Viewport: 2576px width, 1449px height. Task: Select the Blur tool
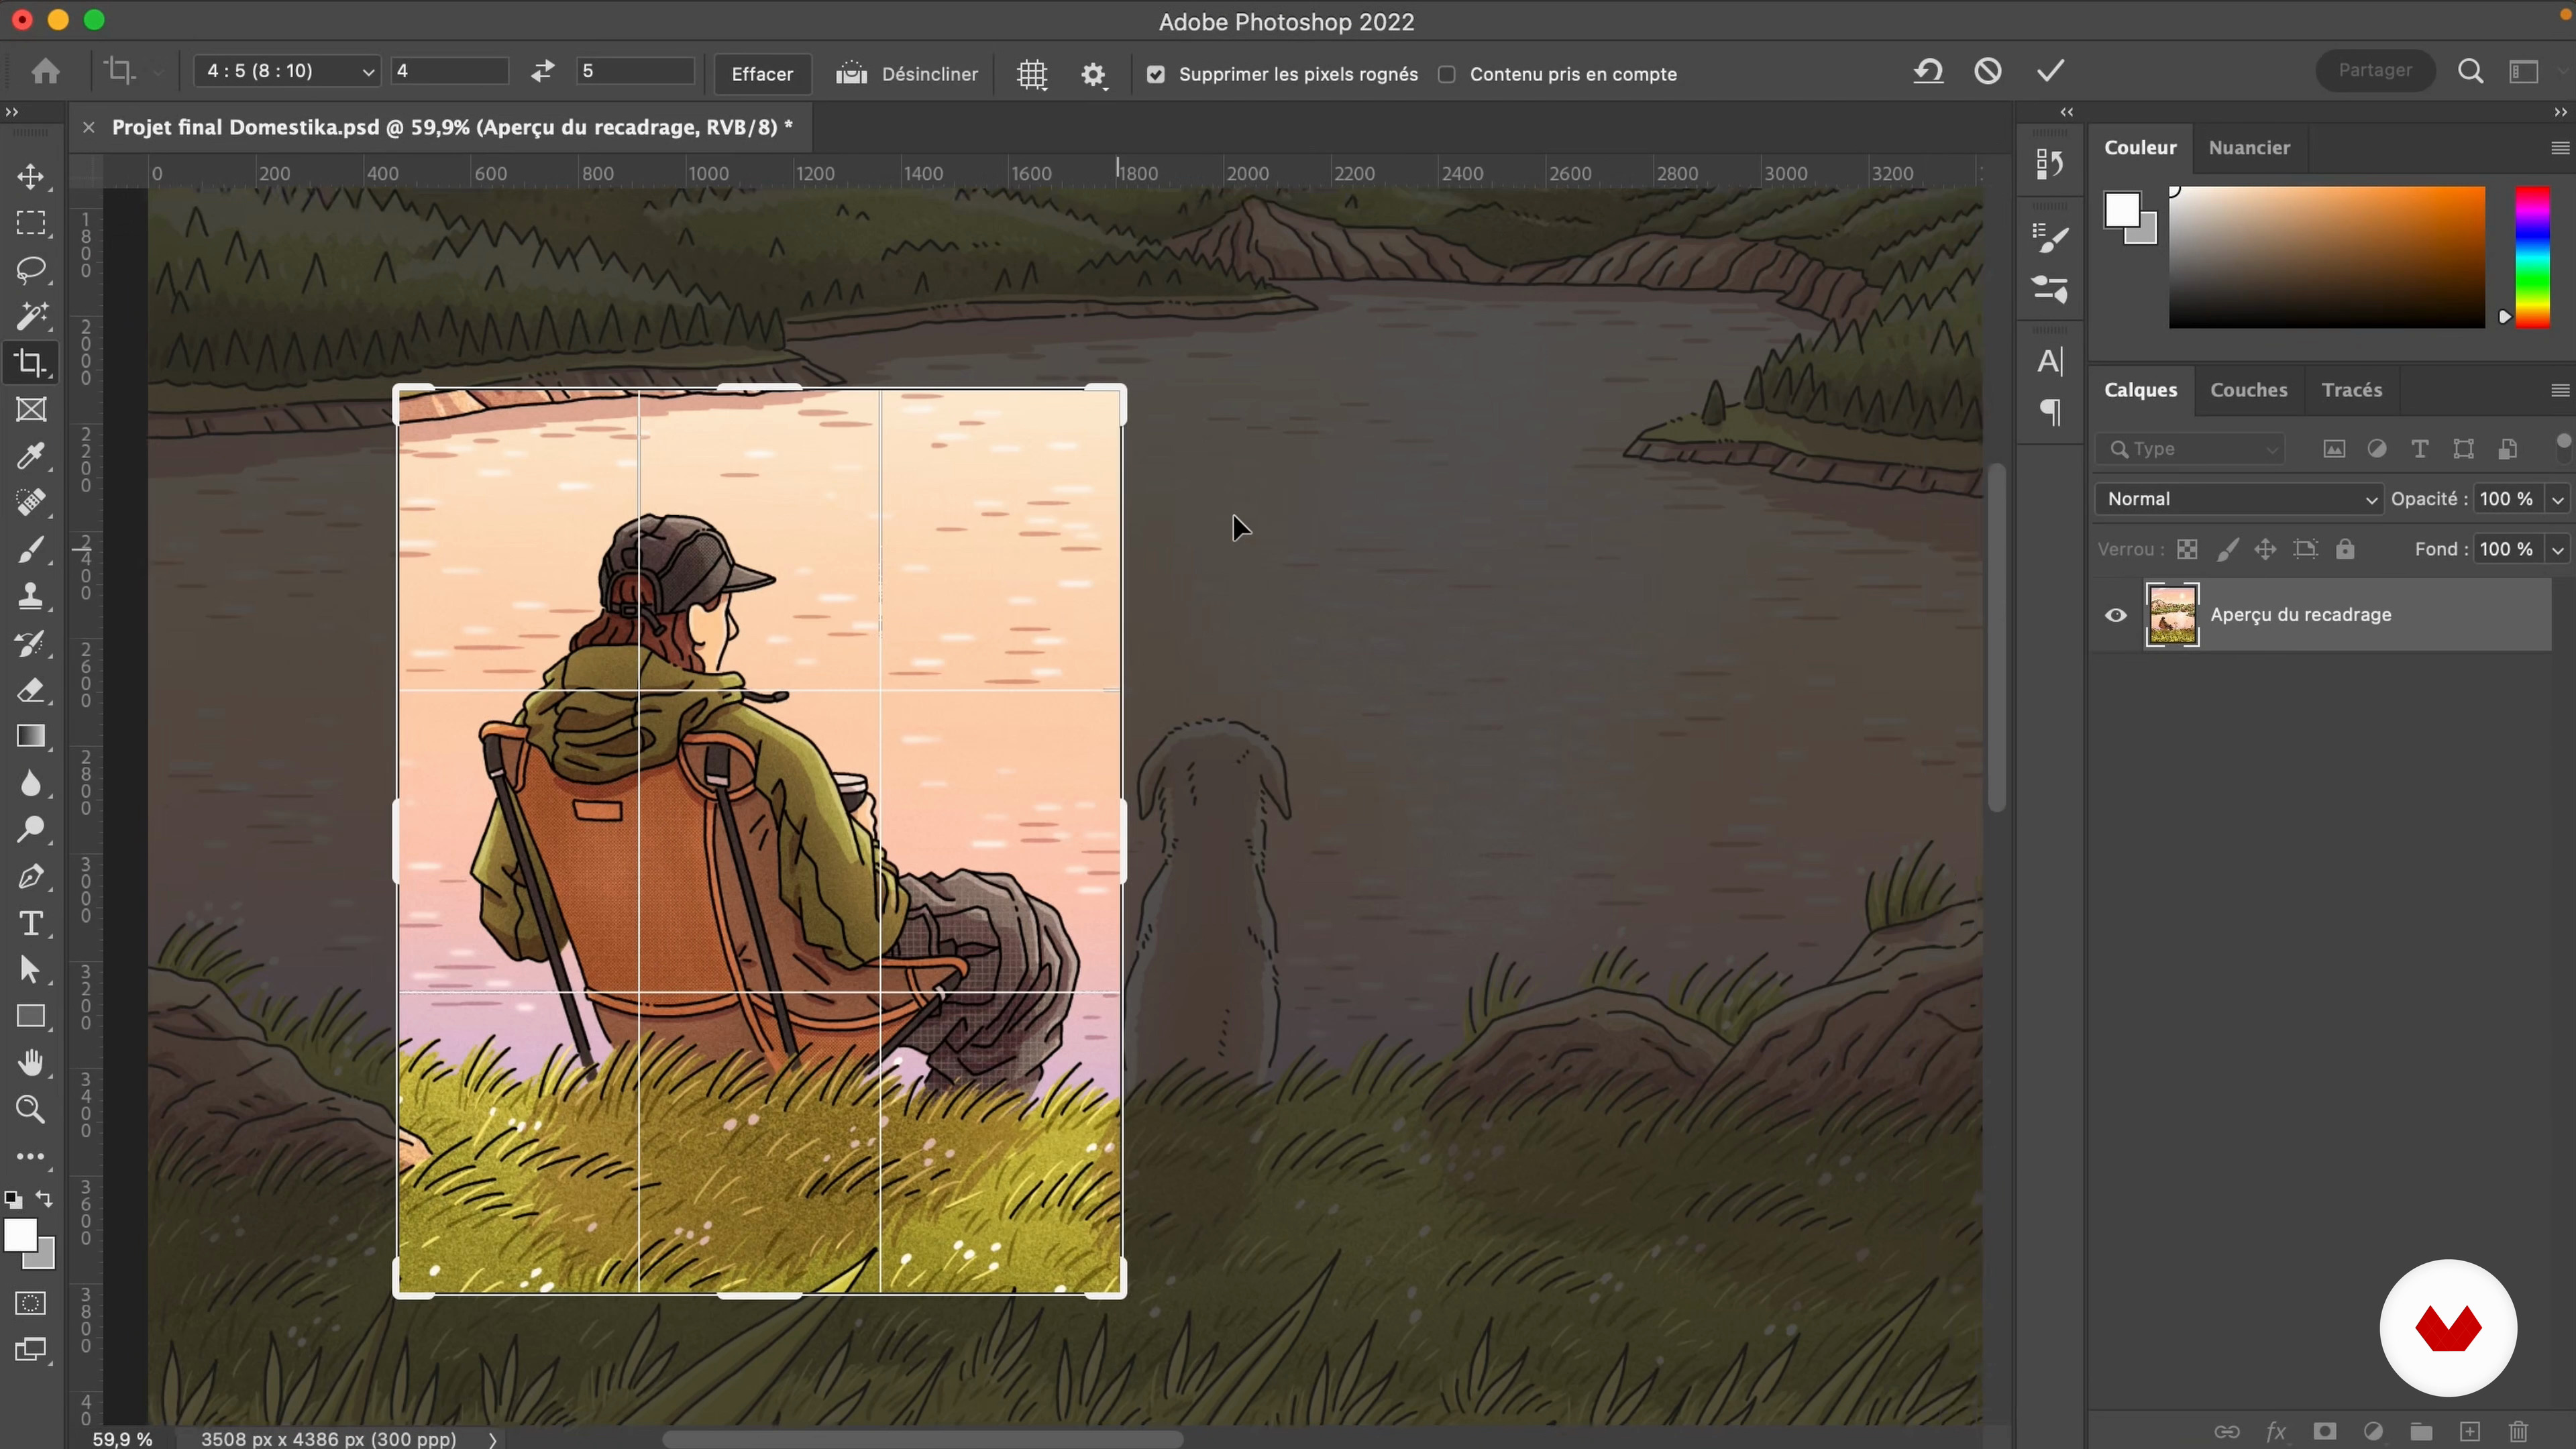(30, 783)
